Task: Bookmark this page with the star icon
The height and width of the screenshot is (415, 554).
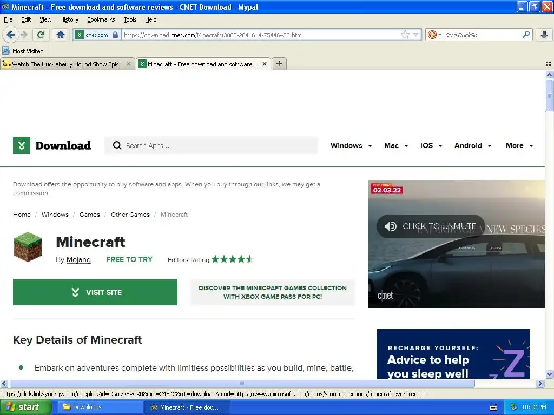Action: click(405, 35)
